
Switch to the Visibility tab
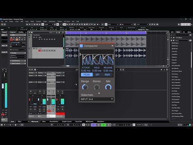21,32
